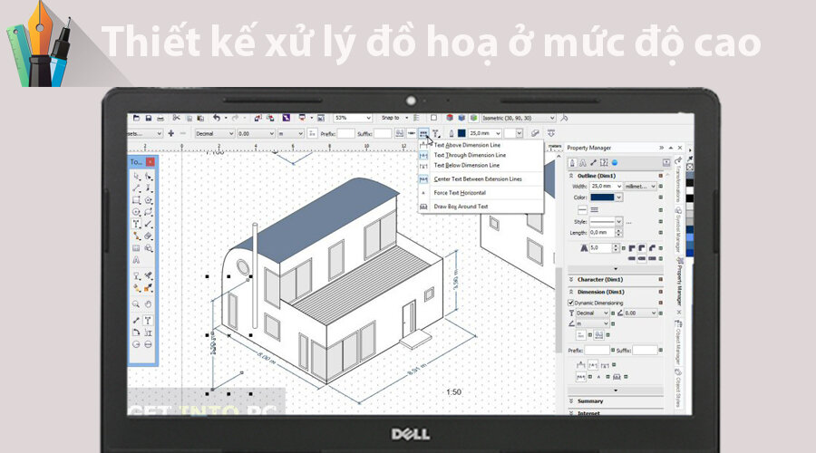816x453 pixels.
Task: Select the Text tool in the toolbox
Action: 136,223
